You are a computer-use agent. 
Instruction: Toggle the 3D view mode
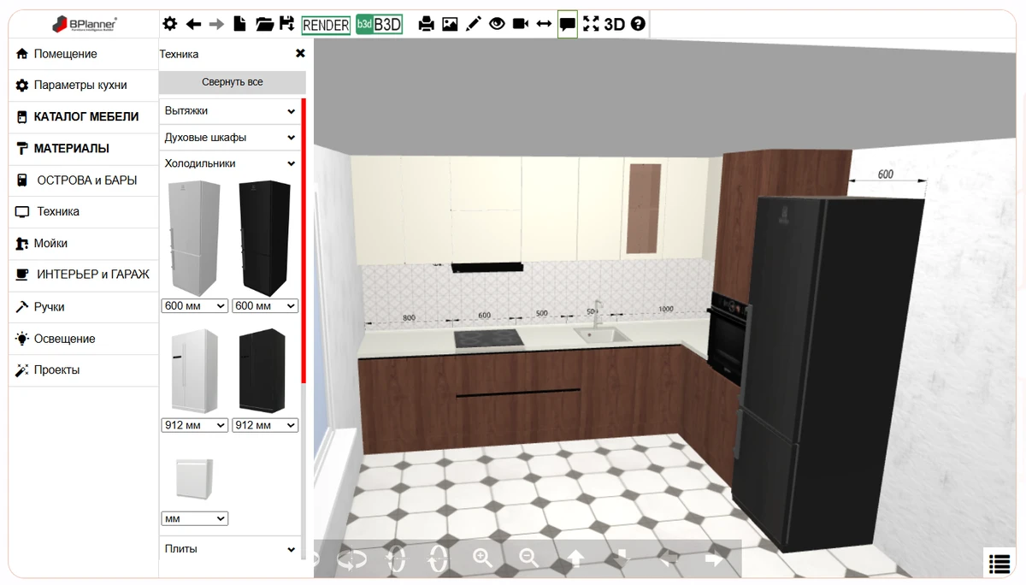pos(614,25)
